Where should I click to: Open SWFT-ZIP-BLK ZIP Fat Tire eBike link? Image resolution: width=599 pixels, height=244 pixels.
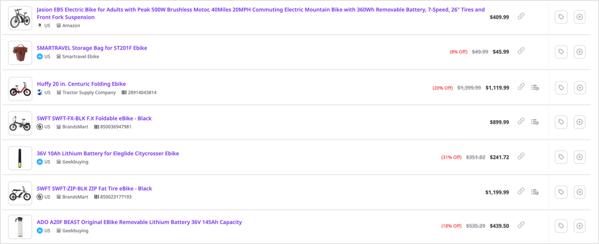pos(94,188)
